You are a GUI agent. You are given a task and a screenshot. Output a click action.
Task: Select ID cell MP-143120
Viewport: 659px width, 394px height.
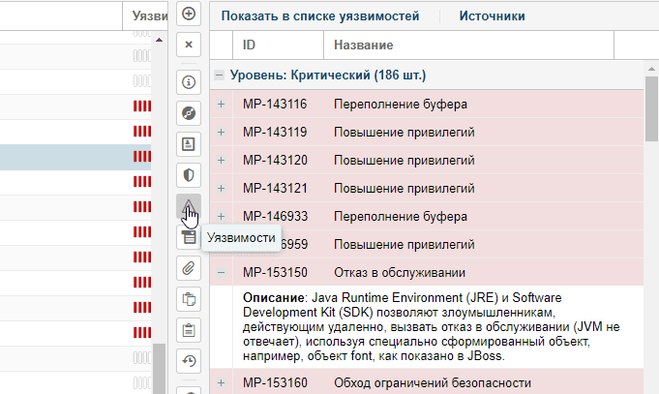coord(275,160)
